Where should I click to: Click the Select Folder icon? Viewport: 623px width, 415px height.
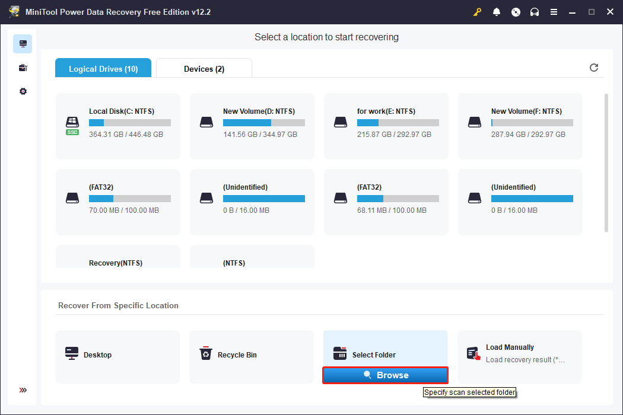340,353
